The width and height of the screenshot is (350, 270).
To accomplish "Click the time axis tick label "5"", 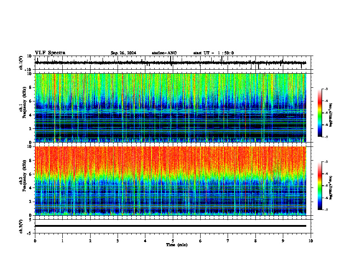I will coord(173,241).
